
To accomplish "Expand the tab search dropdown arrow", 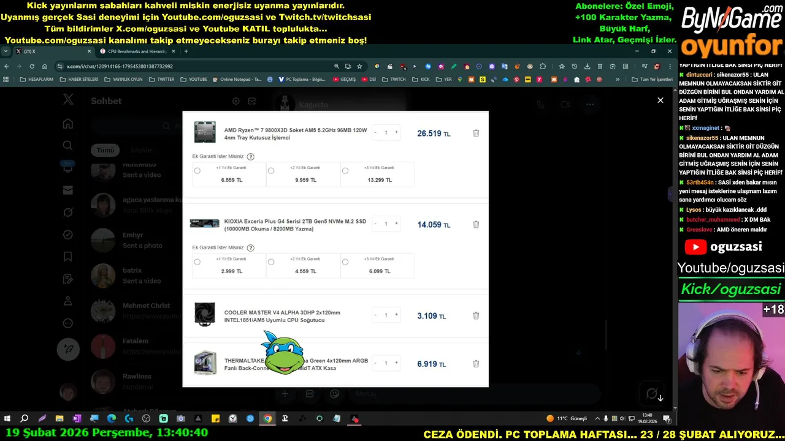I will click(x=6, y=51).
